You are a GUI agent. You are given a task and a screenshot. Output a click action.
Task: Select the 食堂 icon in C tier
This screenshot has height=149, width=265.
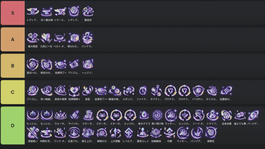click(87, 91)
